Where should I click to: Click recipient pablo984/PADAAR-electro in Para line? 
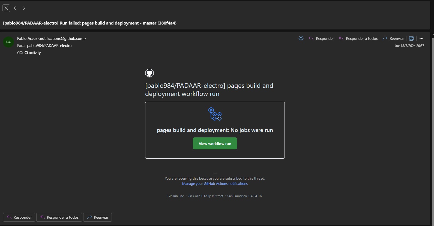pyautogui.click(x=49, y=46)
